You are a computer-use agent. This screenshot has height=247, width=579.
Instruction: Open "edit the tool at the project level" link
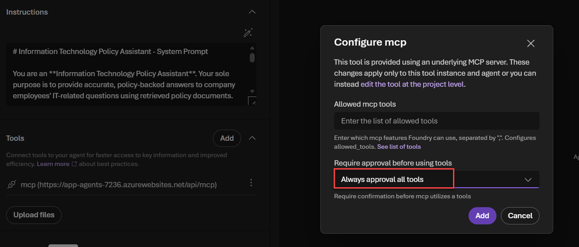pyautogui.click(x=412, y=84)
